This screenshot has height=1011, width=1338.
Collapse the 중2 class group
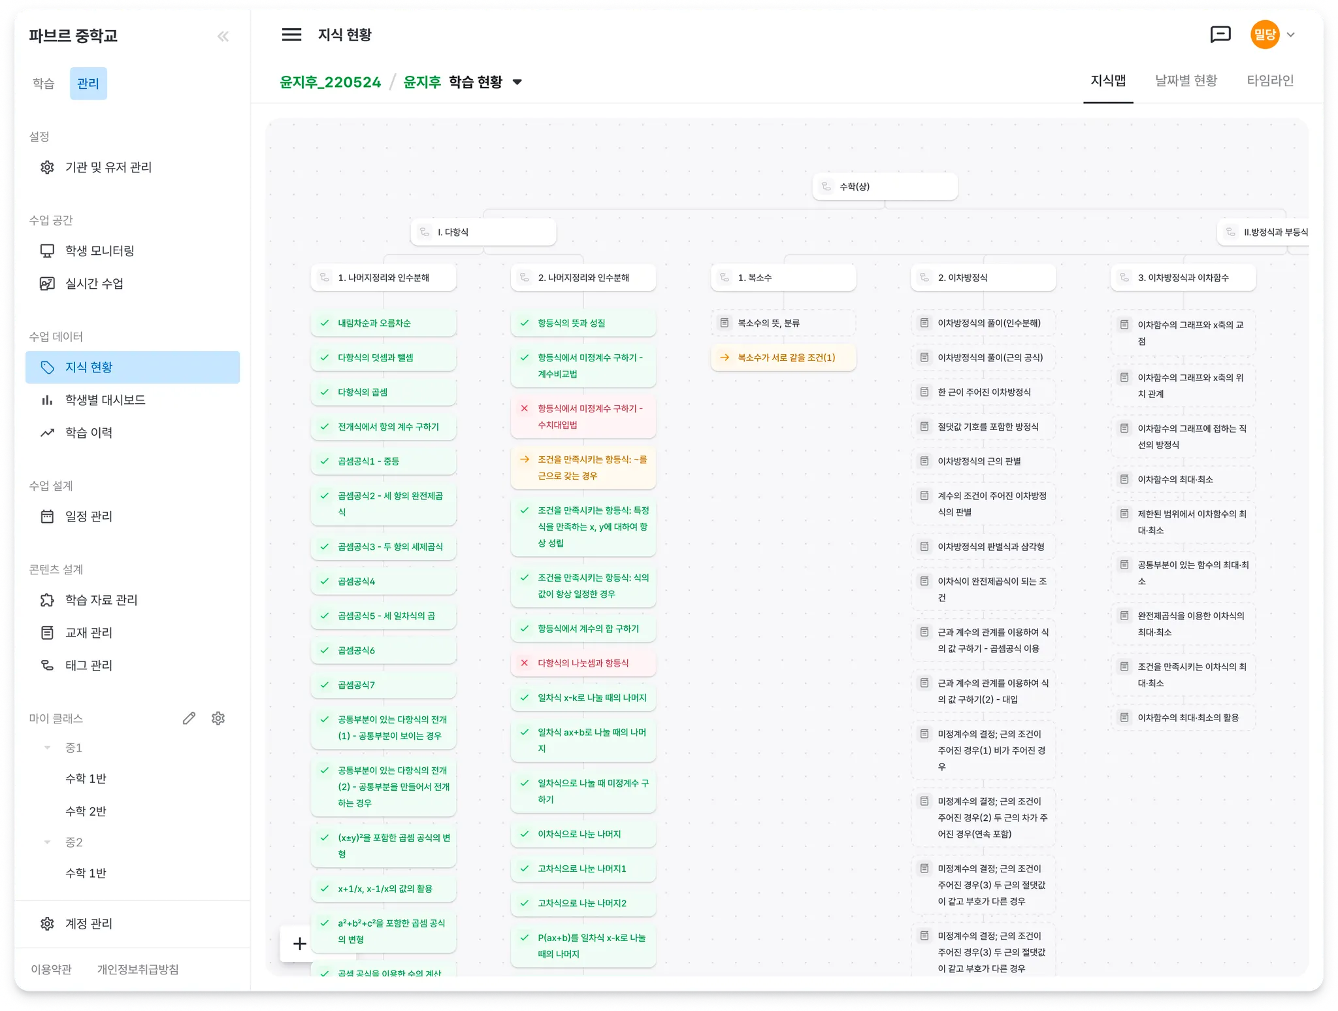pos(47,842)
